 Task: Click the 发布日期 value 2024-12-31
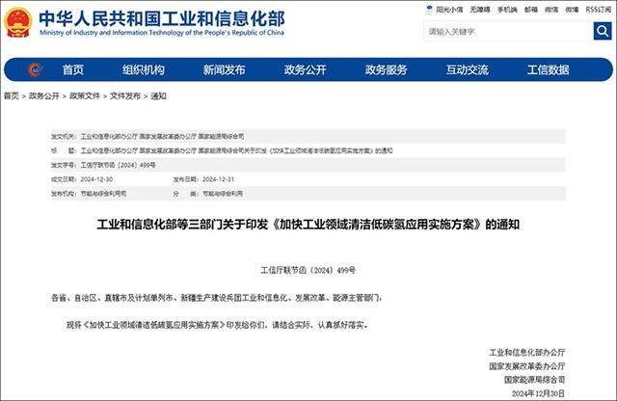[x=219, y=179]
